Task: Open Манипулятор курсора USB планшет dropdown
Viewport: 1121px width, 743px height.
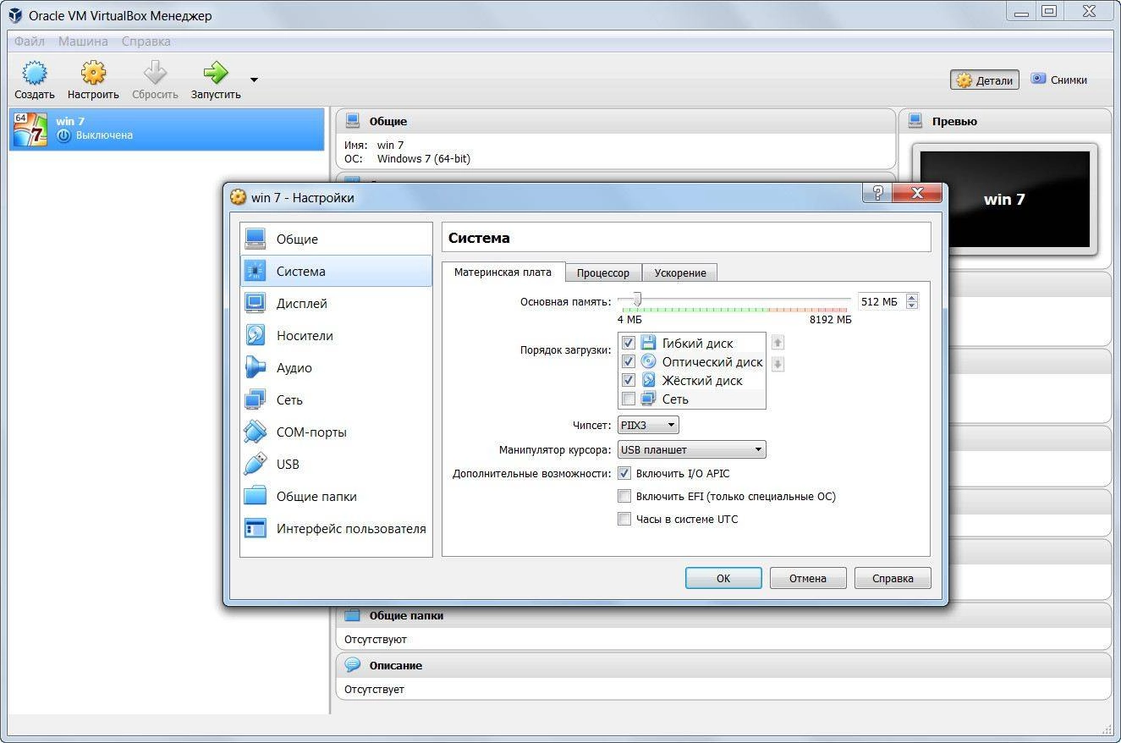Action: click(x=691, y=449)
